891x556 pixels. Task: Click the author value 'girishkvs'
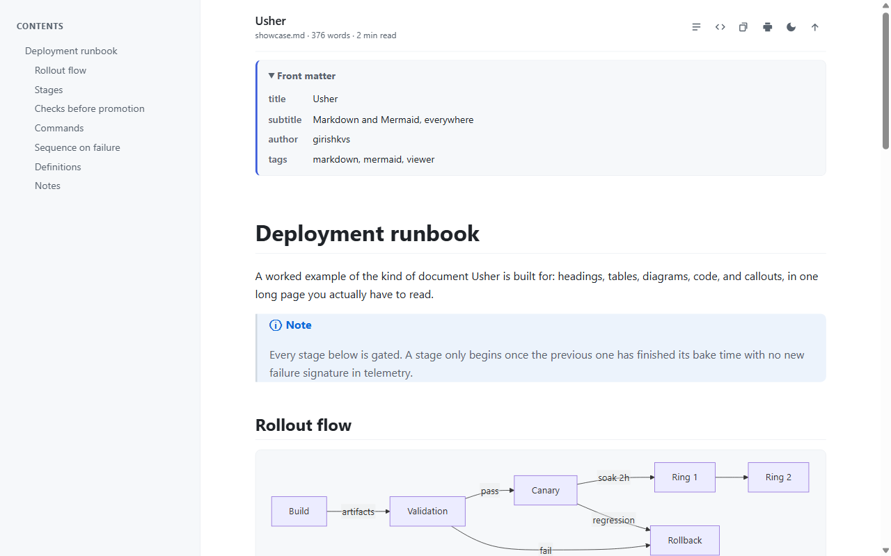coord(331,139)
